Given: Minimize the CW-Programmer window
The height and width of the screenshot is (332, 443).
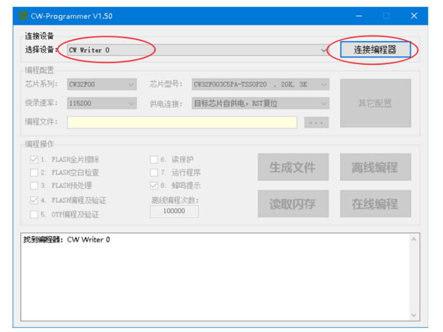Looking at the screenshot, I should [359, 16].
